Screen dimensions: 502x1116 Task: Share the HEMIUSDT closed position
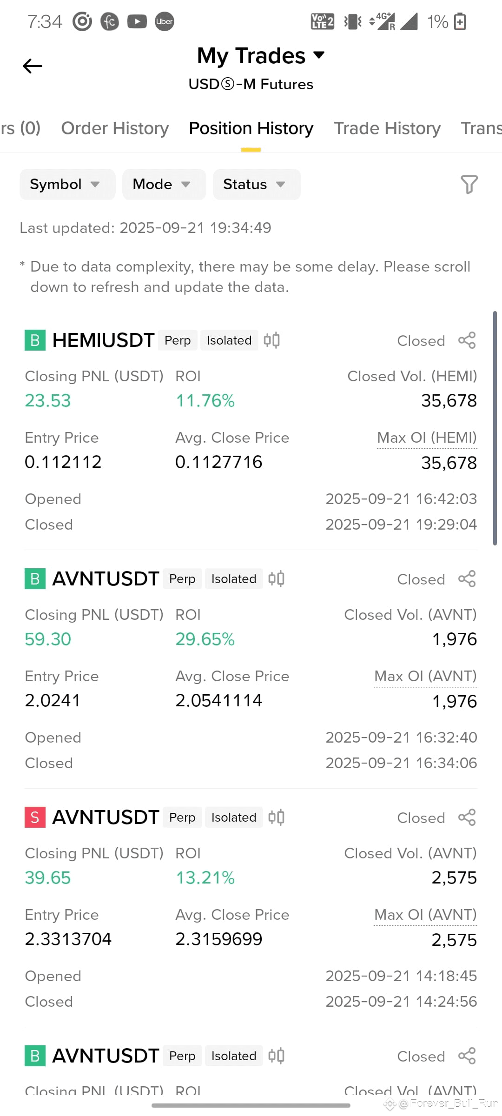[x=467, y=340]
